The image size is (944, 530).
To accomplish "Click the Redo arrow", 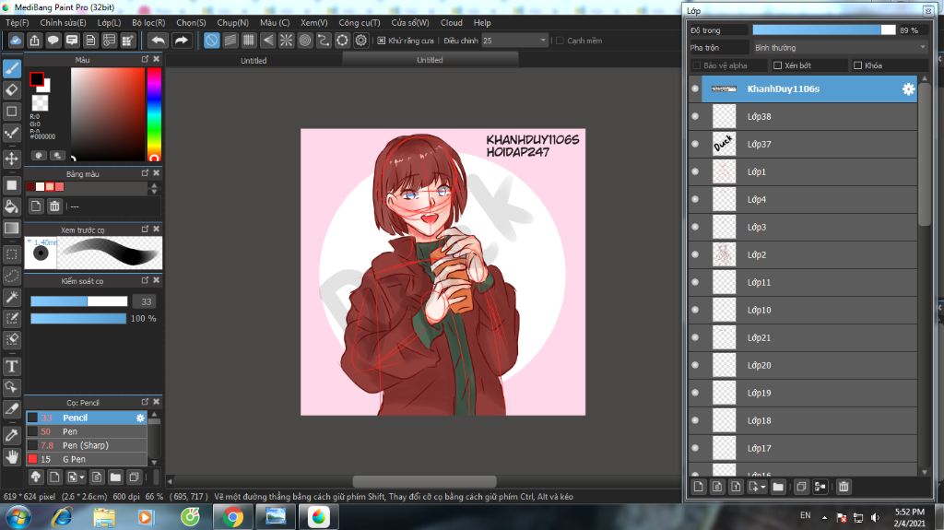I will pos(181,41).
